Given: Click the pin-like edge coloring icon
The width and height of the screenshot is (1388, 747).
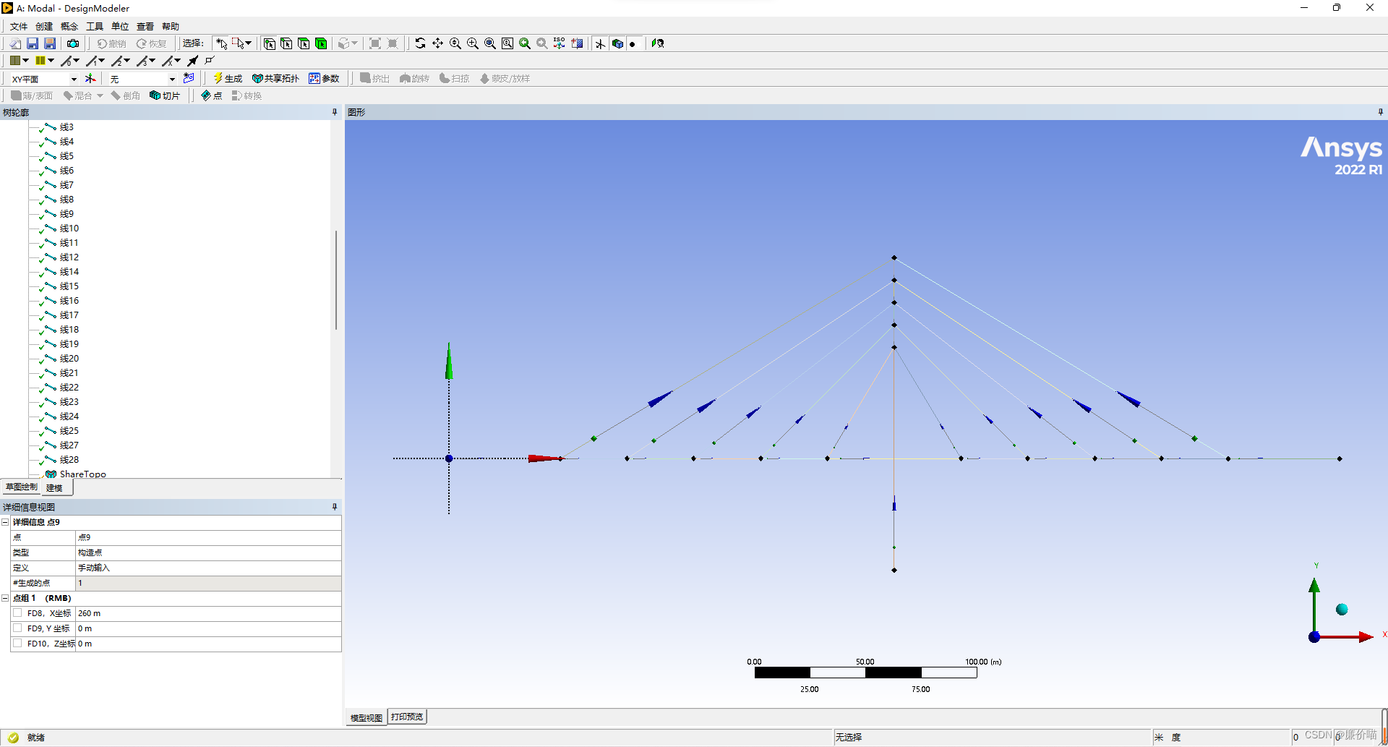Looking at the screenshot, I should coord(193,61).
